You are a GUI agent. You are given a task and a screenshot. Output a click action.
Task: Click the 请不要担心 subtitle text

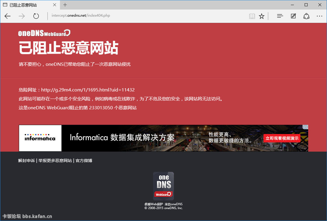75,64
